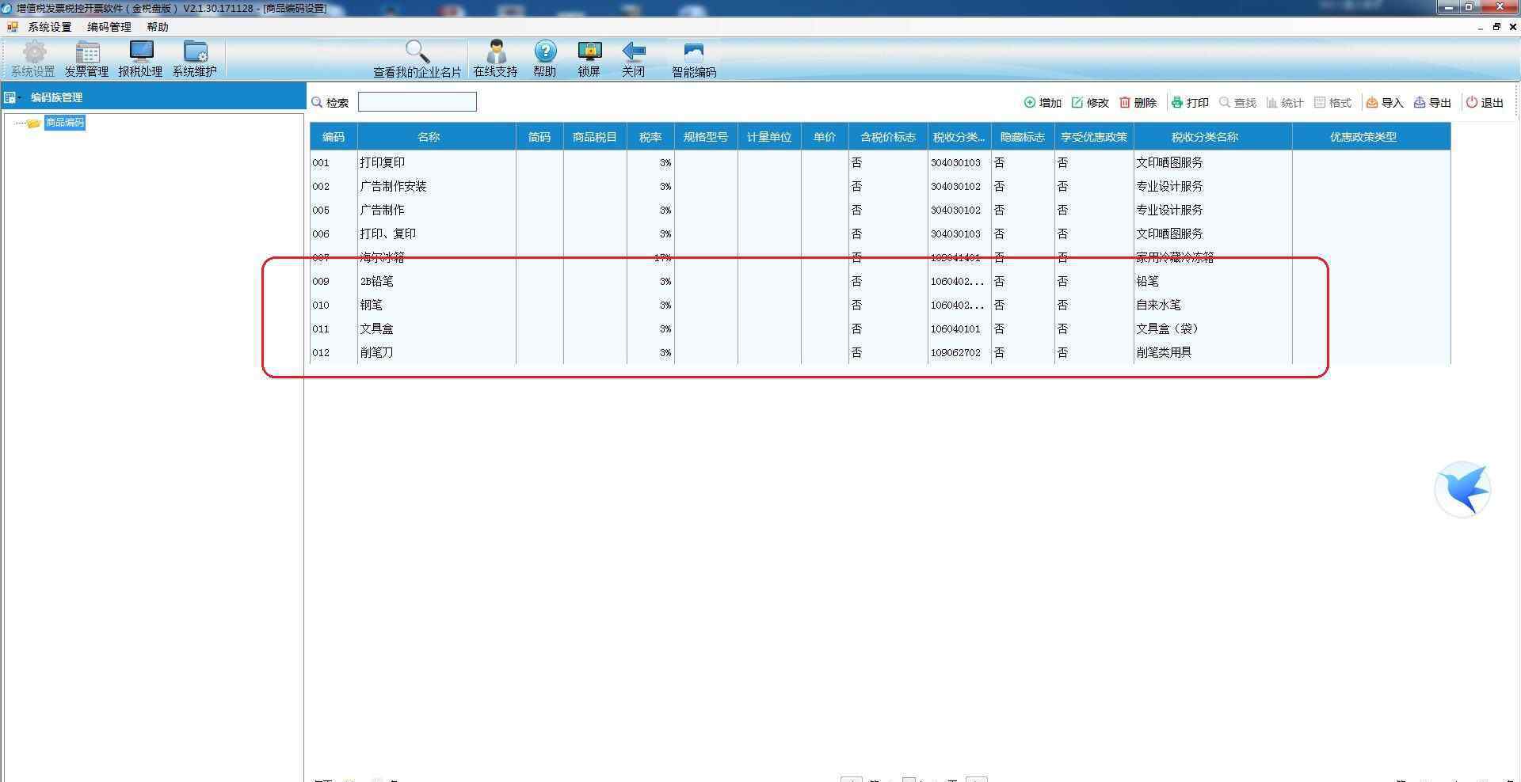
Task: Select 商品编码 tree node
Action: pyautogui.click(x=64, y=123)
